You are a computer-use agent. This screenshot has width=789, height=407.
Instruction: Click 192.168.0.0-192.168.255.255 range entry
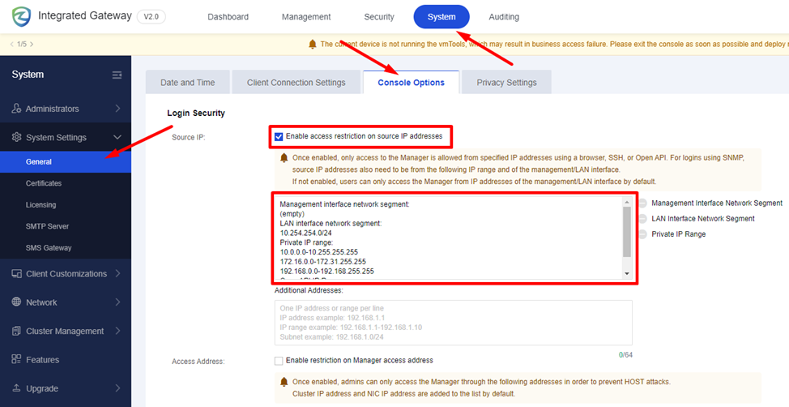click(326, 271)
